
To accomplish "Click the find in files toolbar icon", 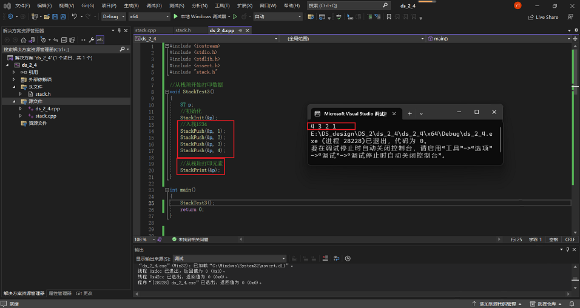I will [311, 16].
